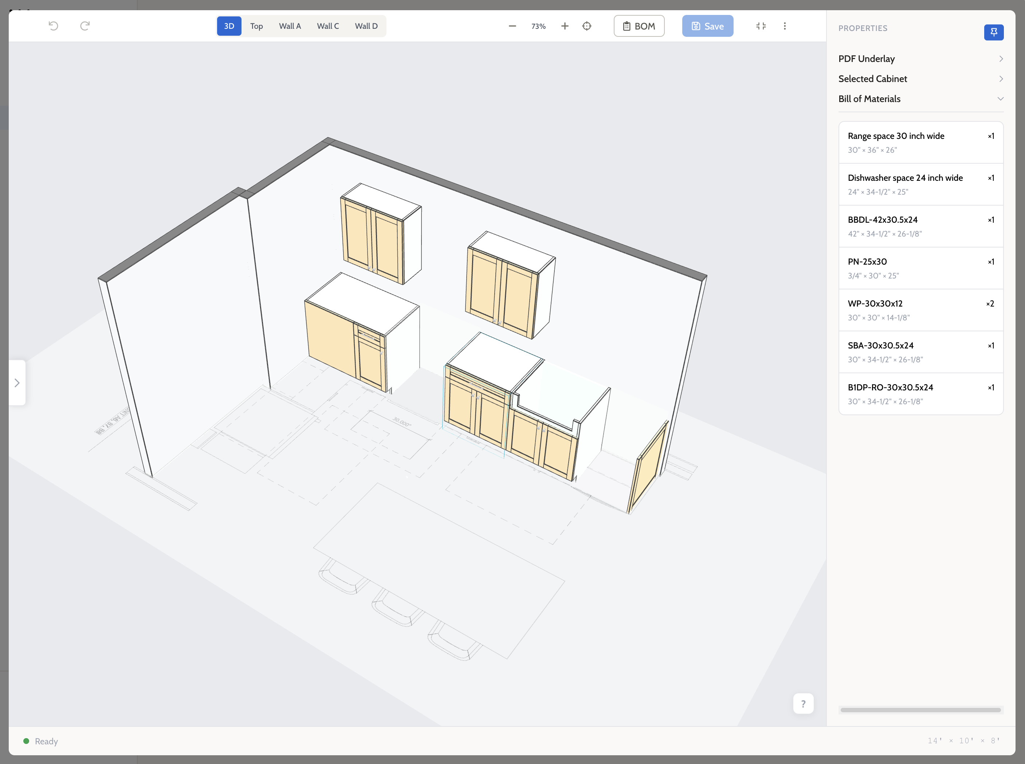Image resolution: width=1025 pixels, height=764 pixels.
Task: Switch to the Wall A view tab
Action: [x=290, y=26]
